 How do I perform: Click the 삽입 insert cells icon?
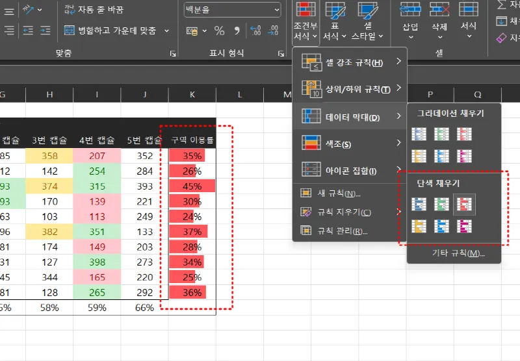[x=410, y=10]
